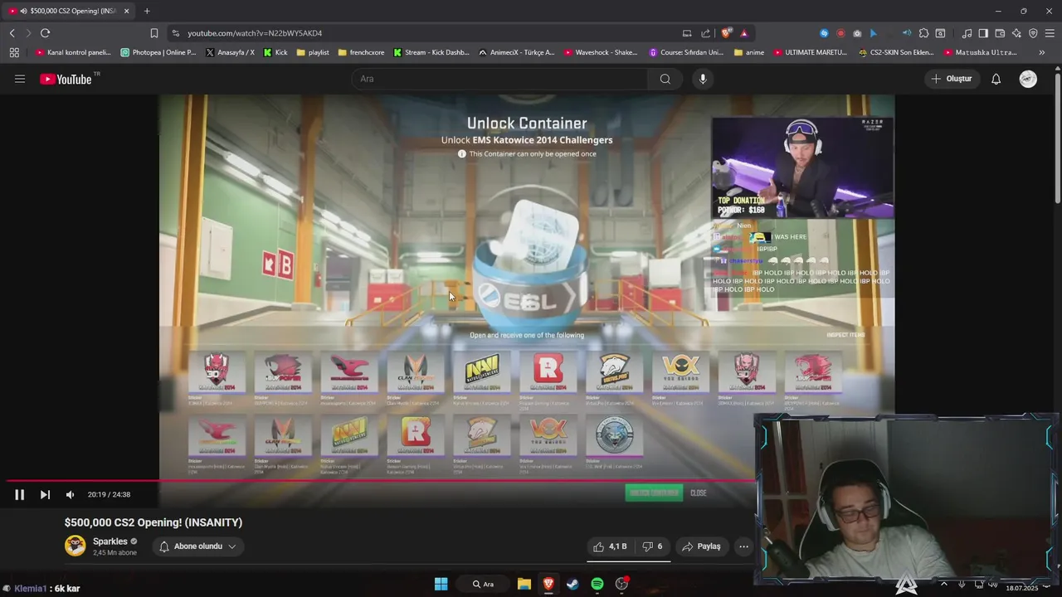Open the ULTIMATE MARETU bookmark

click(x=811, y=52)
